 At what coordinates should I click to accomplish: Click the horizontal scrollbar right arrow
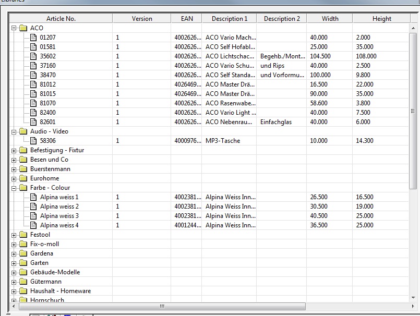pos(413,306)
